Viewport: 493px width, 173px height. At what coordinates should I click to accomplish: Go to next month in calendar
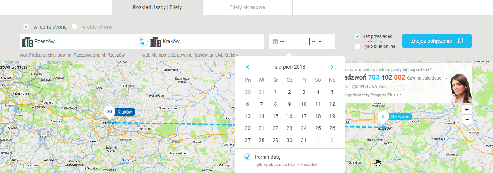tap(332, 67)
